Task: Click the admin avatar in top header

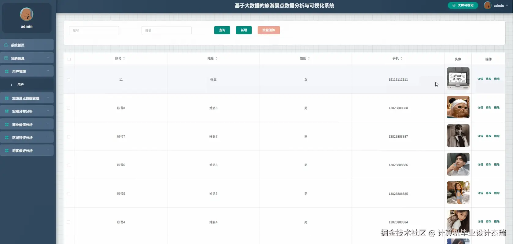Action: pos(487,5)
